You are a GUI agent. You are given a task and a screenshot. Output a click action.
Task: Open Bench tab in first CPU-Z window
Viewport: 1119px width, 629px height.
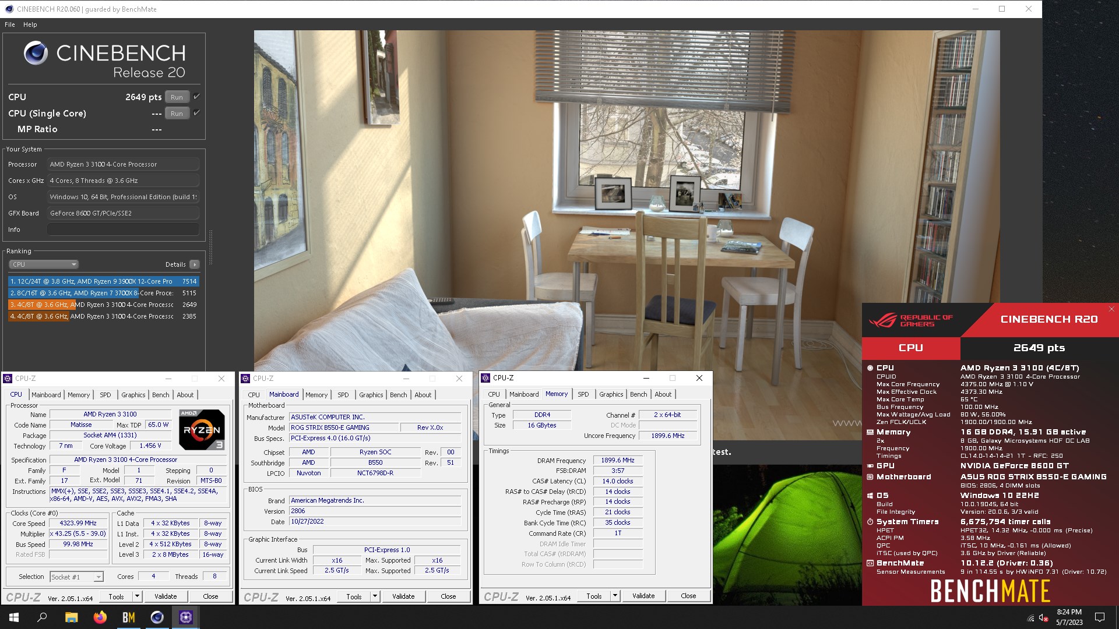point(161,395)
